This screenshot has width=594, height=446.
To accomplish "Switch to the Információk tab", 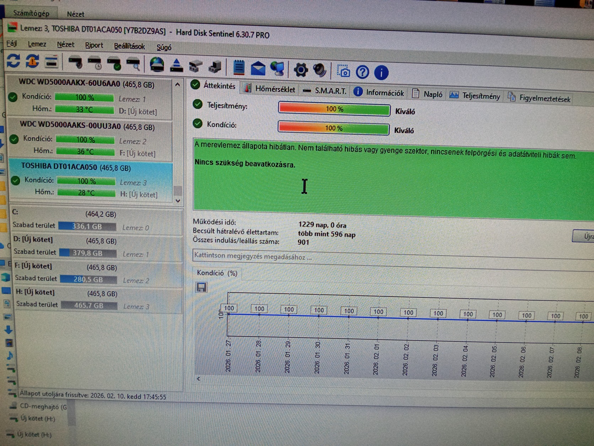I will click(379, 92).
